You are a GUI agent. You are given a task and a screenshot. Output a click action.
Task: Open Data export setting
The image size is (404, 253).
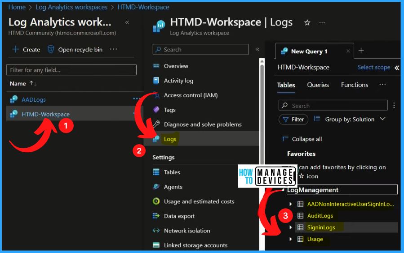pyautogui.click(x=179, y=216)
